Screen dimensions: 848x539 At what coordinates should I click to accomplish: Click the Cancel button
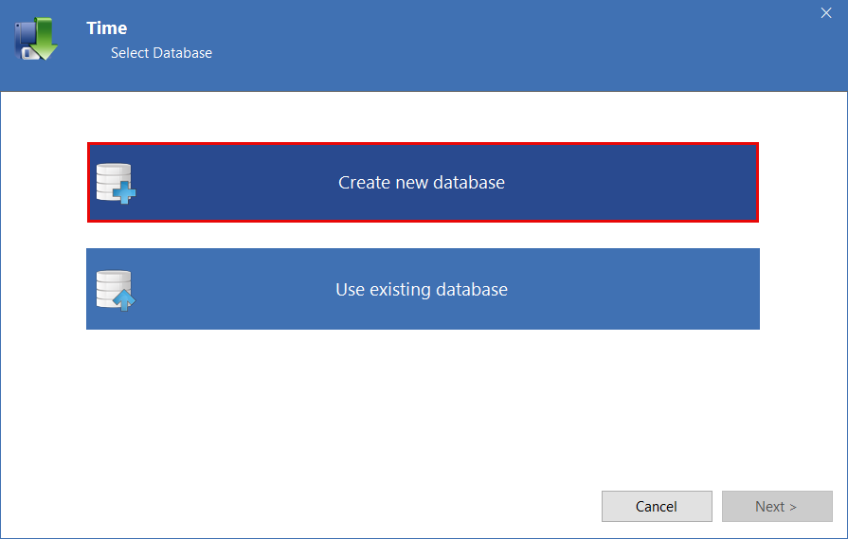tap(657, 506)
